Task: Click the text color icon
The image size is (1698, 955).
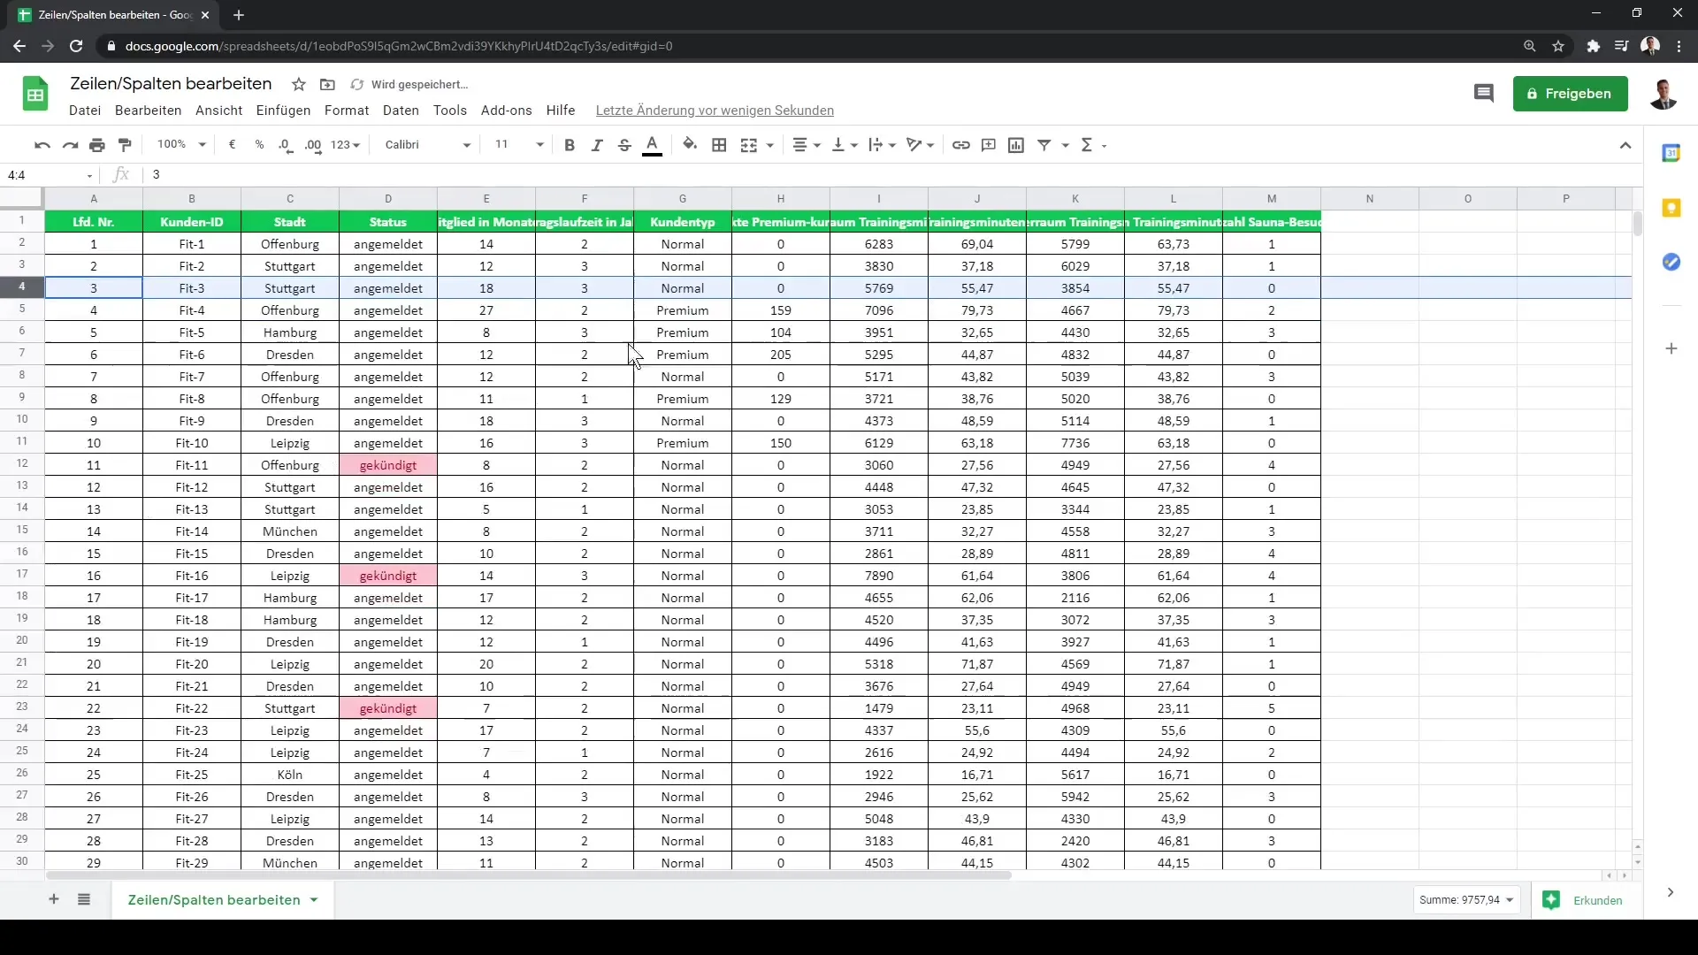Action: click(x=652, y=145)
